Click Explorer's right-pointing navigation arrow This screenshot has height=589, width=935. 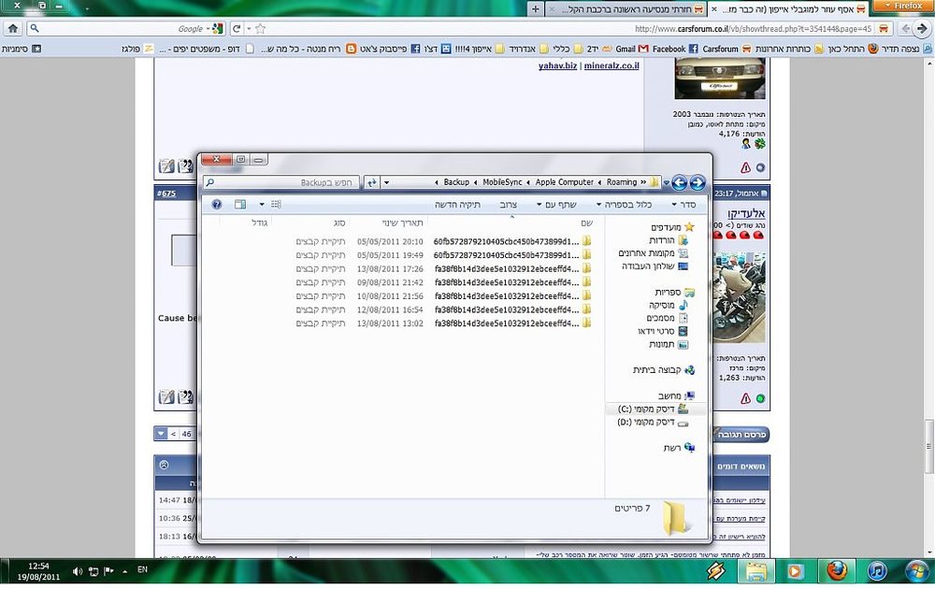coord(698,182)
